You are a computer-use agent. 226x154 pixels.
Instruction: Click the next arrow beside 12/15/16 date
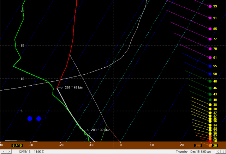(x=9, y=152)
